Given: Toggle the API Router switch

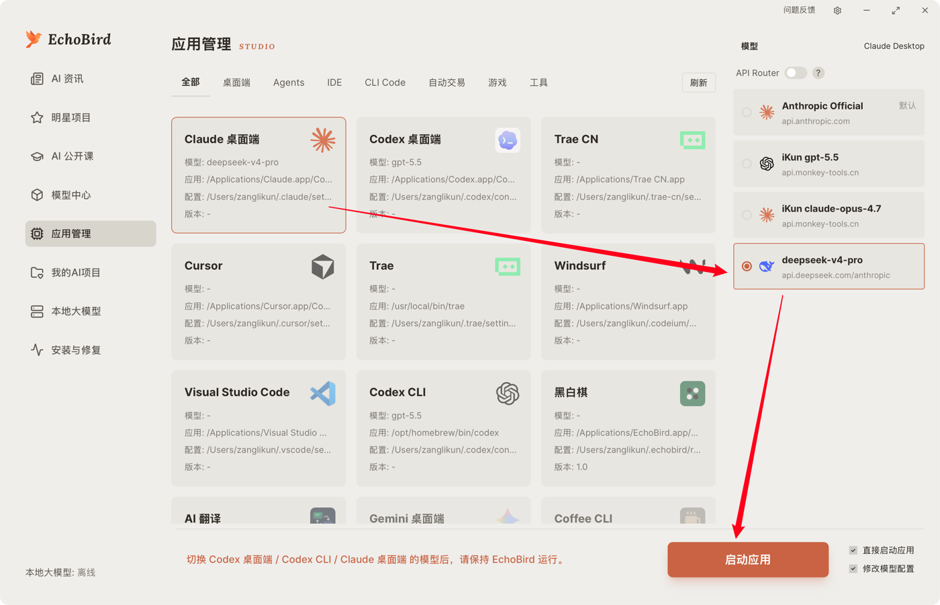Looking at the screenshot, I should click(796, 73).
